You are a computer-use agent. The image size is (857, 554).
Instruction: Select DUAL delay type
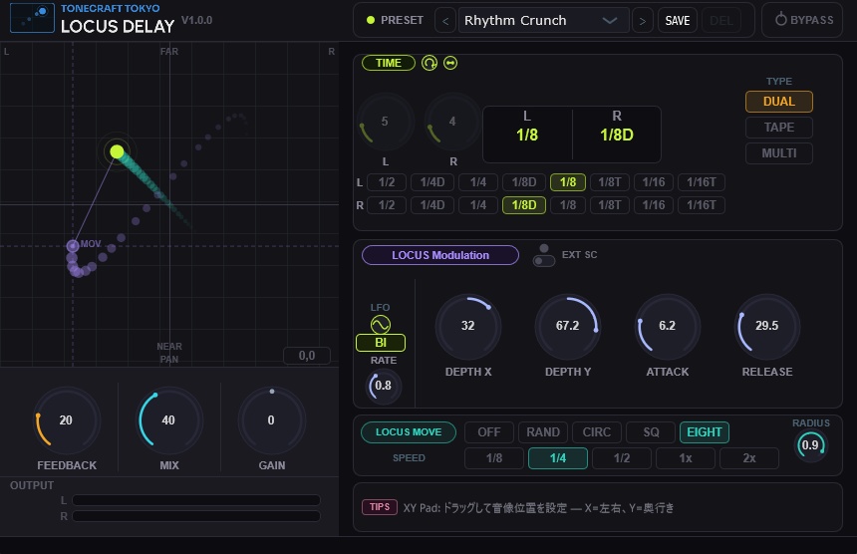[779, 102]
